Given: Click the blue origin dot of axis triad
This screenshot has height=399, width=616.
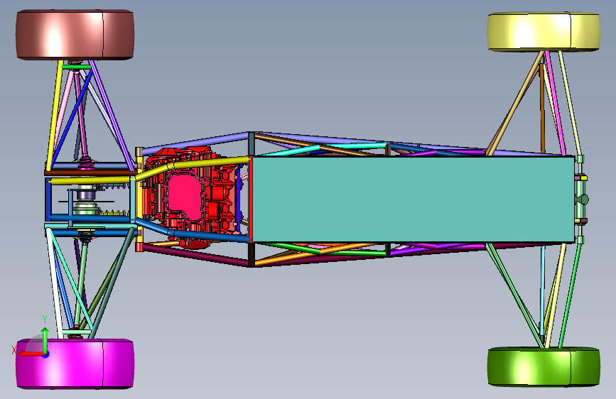Looking at the screenshot, I should [45, 354].
